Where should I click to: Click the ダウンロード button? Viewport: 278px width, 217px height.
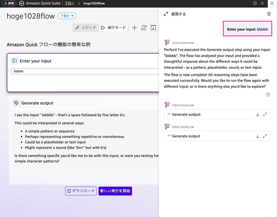coord(81,191)
